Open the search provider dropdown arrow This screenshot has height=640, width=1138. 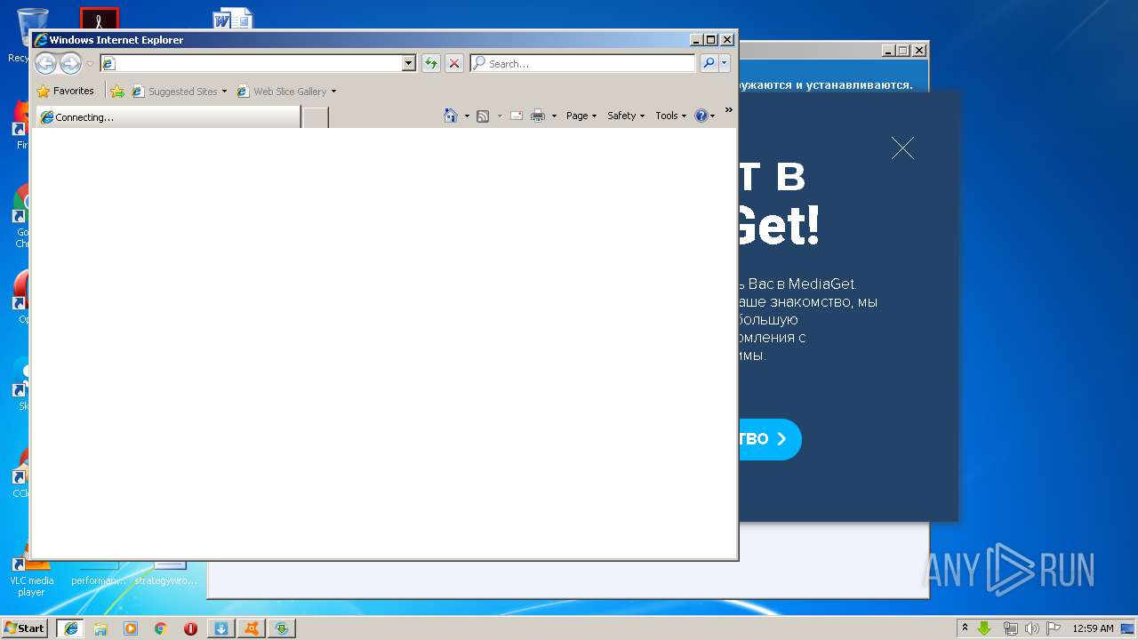pyautogui.click(x=725, y=63)
